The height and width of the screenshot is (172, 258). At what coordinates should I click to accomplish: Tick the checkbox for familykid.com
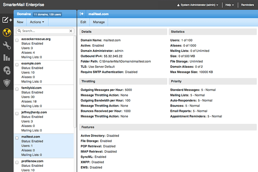[x=17, y=89]
